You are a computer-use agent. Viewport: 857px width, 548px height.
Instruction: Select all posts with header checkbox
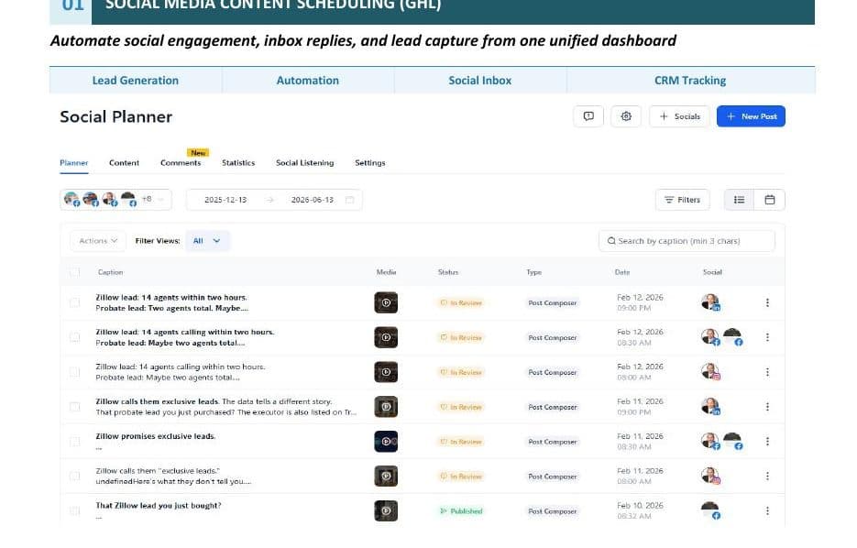pyautogui.click(x=75, y=272)
